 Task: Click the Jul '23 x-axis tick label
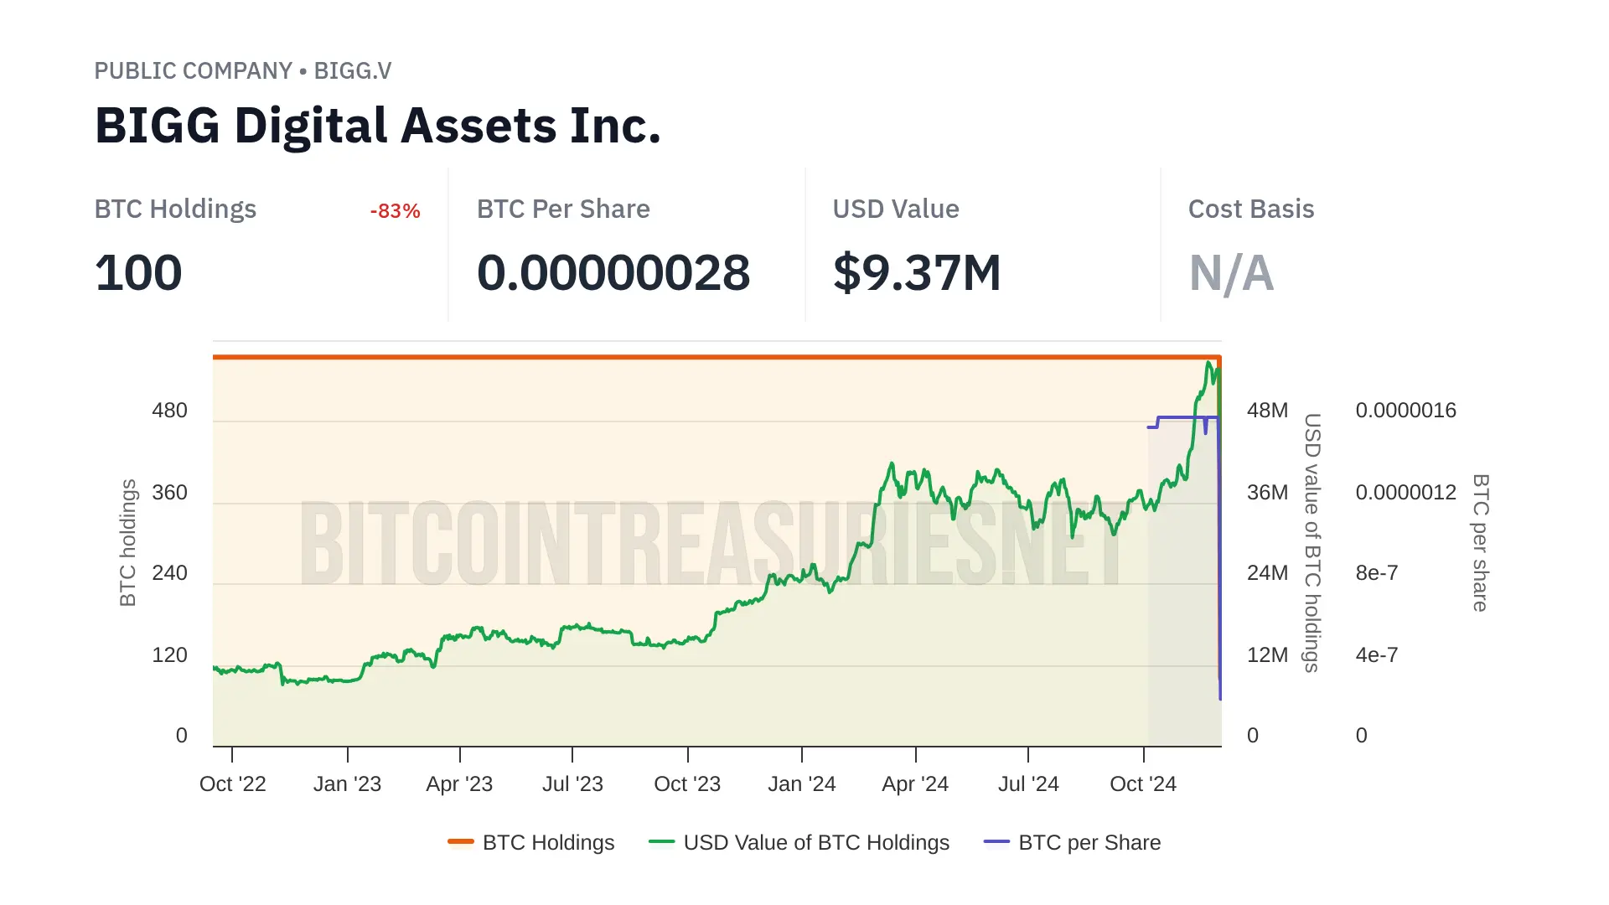click(572, 784)
